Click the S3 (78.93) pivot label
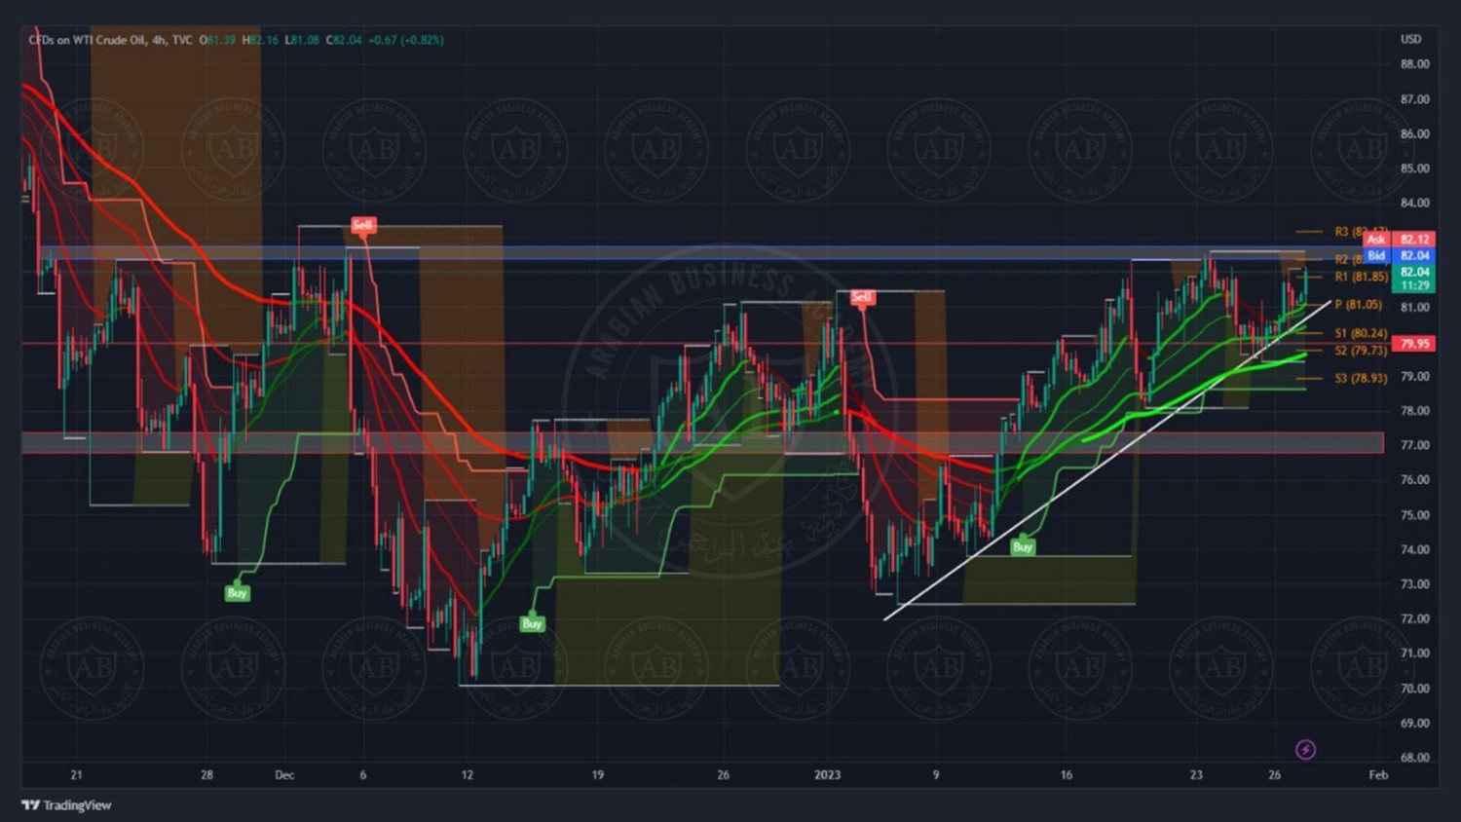 pyautogui.click(x=1361, y=378)
